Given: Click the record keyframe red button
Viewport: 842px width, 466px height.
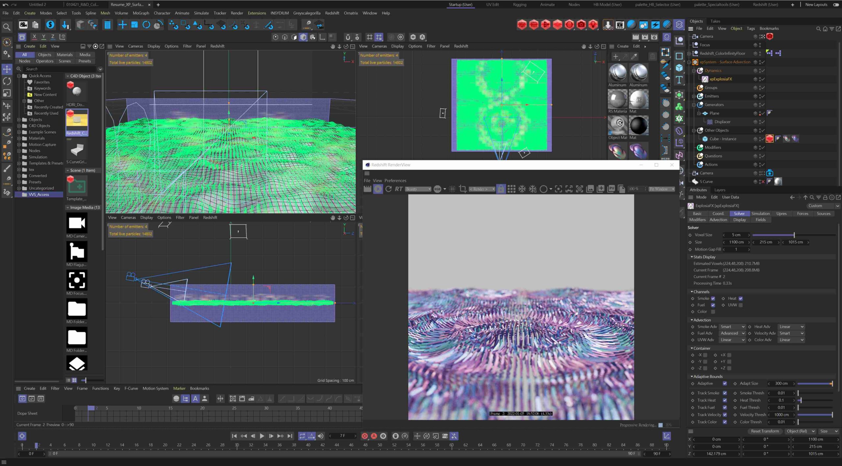Looking at the screenshot, I should click(x=364, y=436).
